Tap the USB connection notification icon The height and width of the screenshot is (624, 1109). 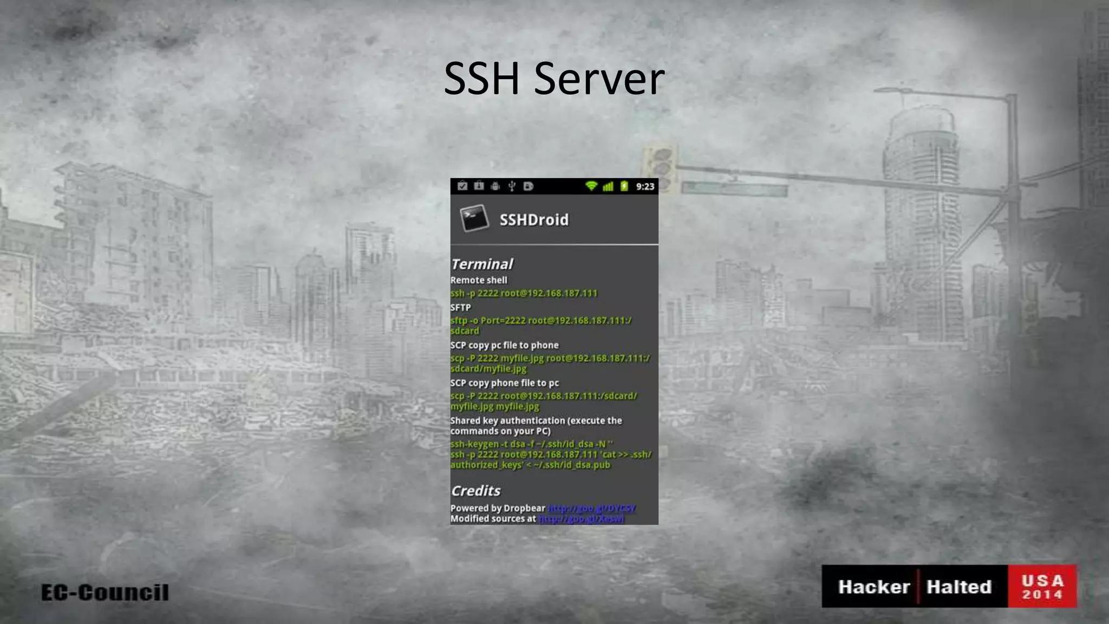(x=512, y=186)
